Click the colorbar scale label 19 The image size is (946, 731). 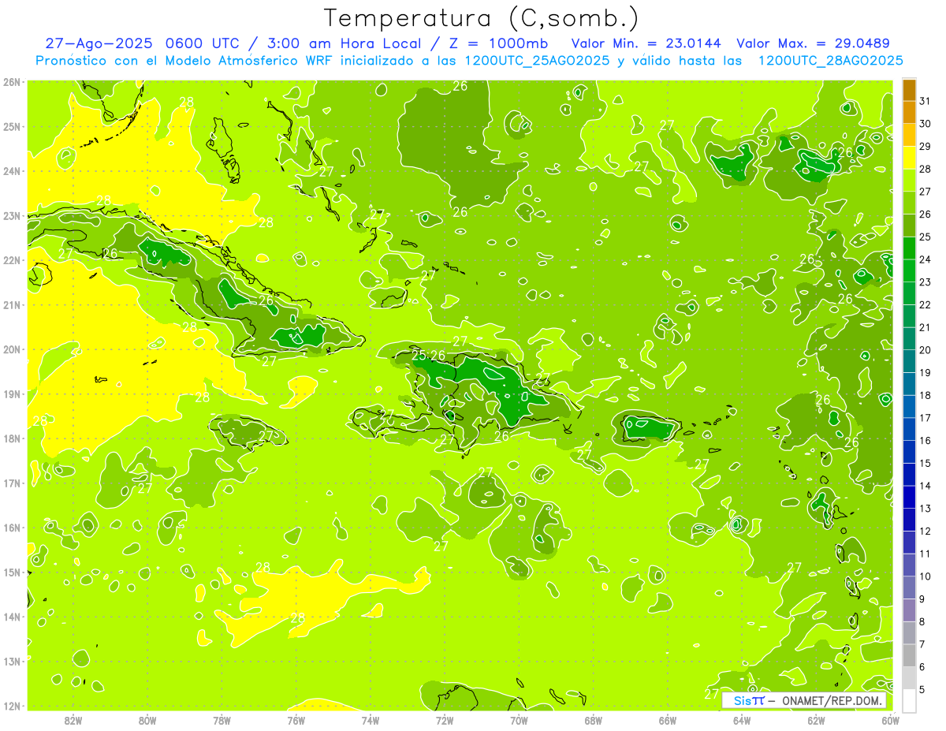(926, 373)
